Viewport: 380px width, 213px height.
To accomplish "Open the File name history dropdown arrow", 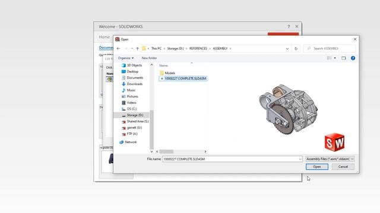I will point(300,159).
